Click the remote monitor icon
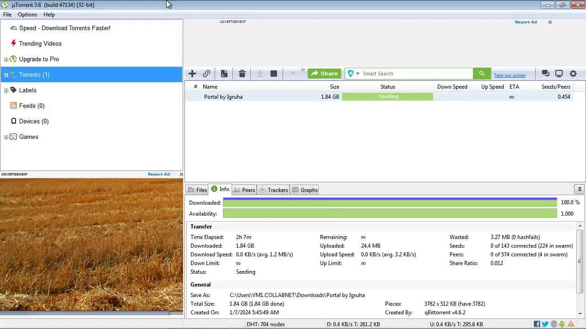Viewport: 586px width, 329px height. pyautogui.click(x=559, y=74)
